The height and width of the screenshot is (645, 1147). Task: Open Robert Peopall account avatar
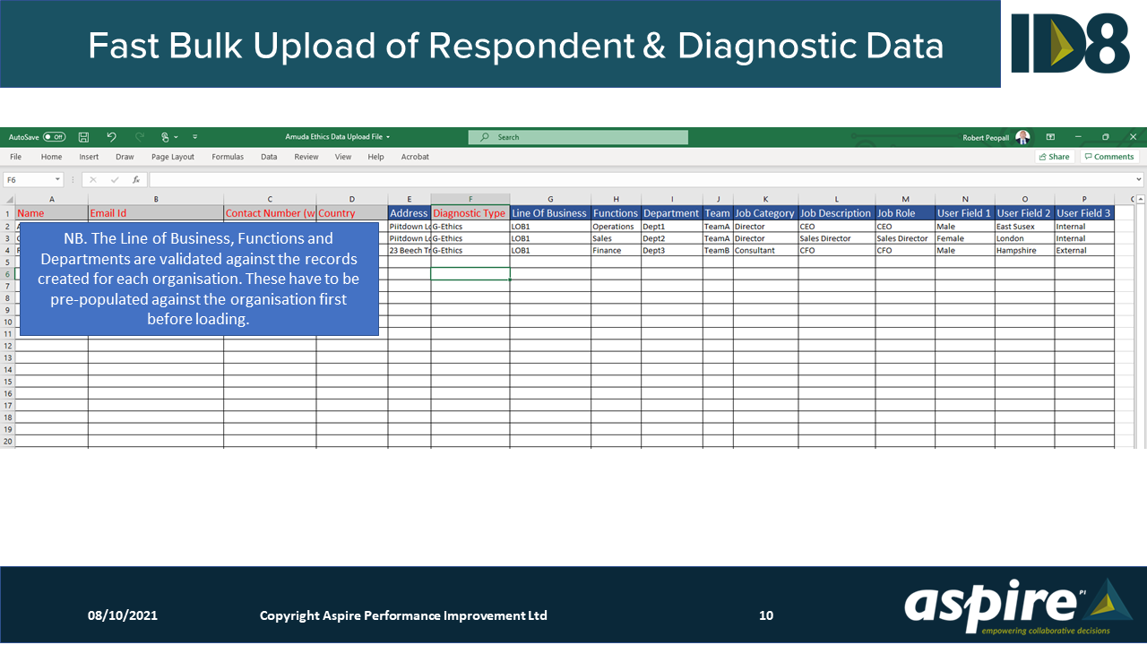(1022, 137)
